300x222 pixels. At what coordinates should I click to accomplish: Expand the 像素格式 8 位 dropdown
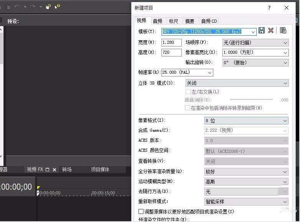pos(285,121)
